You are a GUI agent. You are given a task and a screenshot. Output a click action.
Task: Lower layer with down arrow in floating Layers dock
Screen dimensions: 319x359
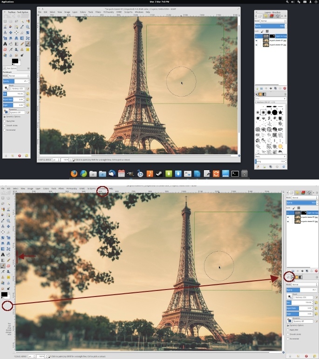coord(271,88)
